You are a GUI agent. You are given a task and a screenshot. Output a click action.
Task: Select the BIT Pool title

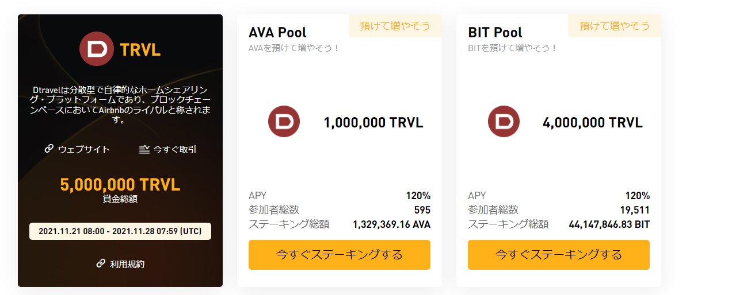[495, 33]
